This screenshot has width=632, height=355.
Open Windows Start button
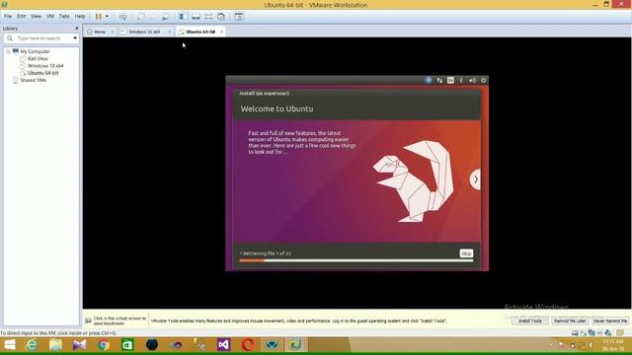[x=9, y=345]
